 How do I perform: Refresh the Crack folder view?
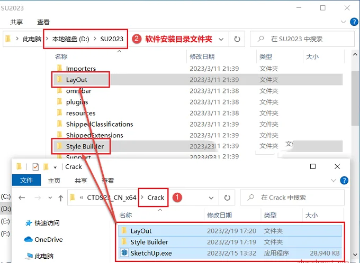coord(227,198)
